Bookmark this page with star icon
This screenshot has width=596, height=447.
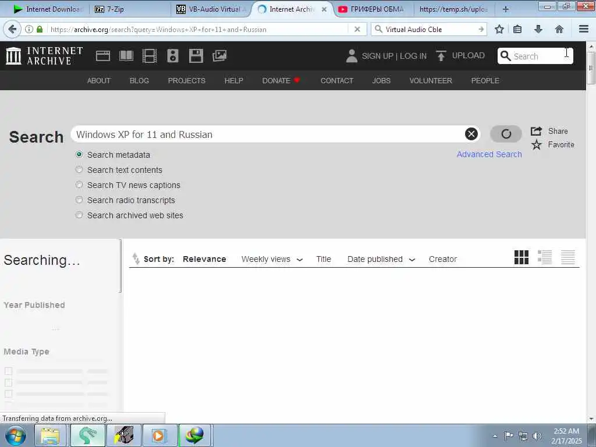(x=499, y=29)
